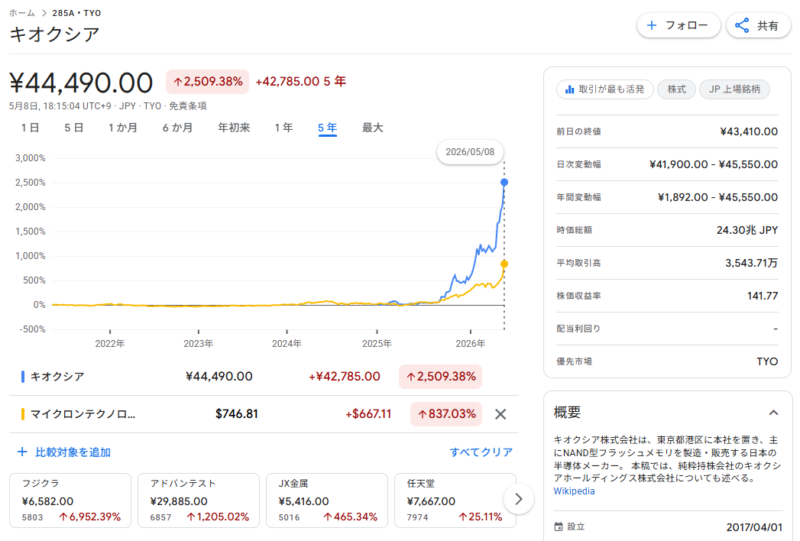This screenshot has height=541, width=800.
Task: Click the 時価総額 value 24.30兆 JPY
Action: tap(747, 230)
